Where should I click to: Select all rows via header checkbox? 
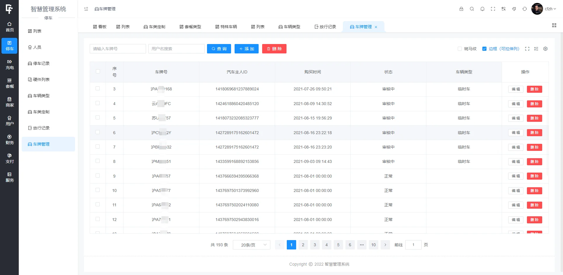point(98,71)
